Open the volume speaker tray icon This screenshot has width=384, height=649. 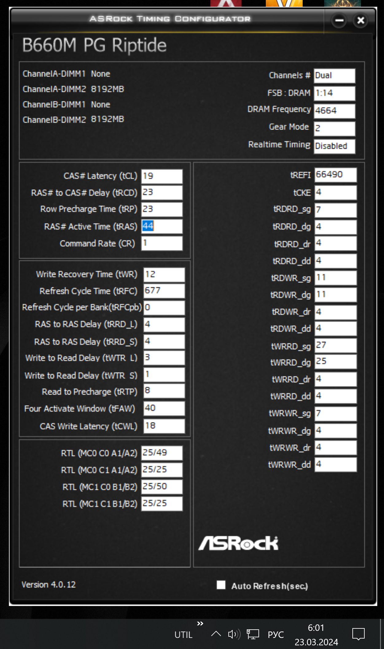coord(234,634)
